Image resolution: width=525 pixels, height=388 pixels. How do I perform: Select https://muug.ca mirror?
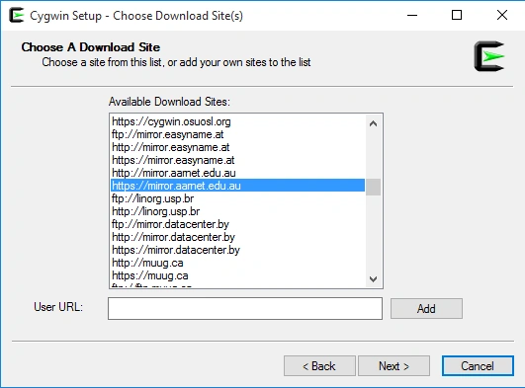(237, 275)
